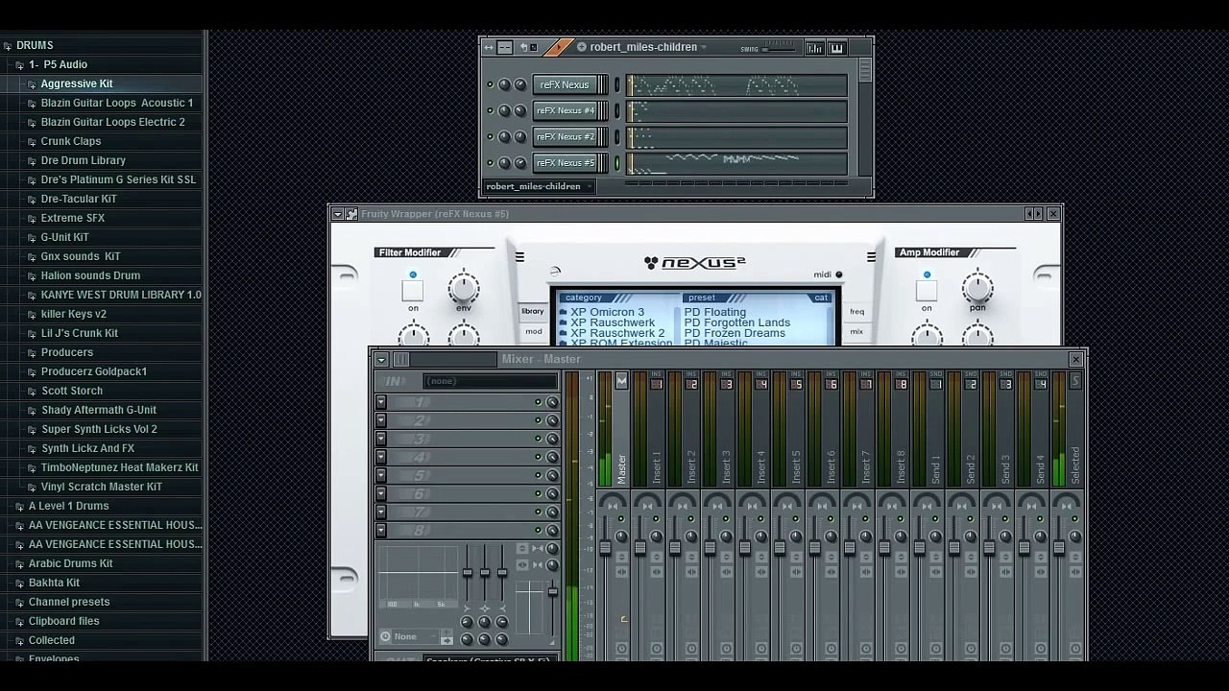Click the cat tab in Nexus display
This screenshot has height=691, width=1229.
point(821,298)
